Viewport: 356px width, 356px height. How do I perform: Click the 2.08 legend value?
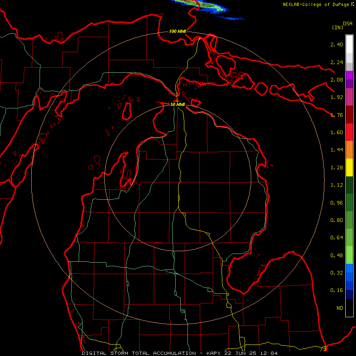337,80
